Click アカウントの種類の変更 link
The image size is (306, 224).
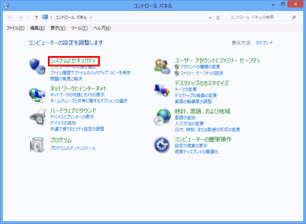(200, 67)
